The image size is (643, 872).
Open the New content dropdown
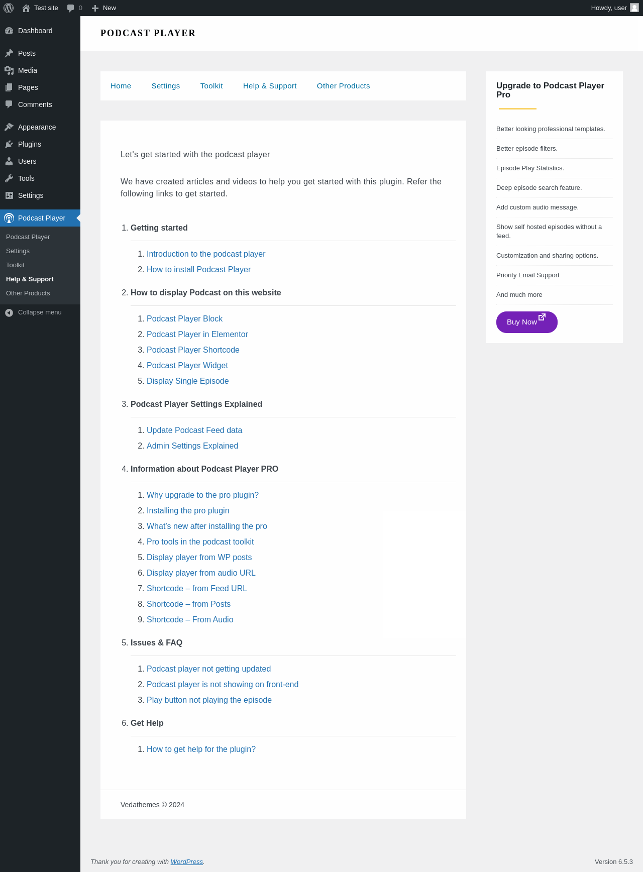pos(104,8)
